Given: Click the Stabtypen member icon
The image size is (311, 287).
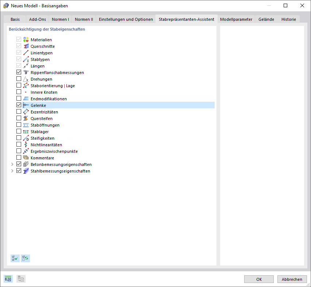Looking at the screenshot, I should (x=26, y=59).
